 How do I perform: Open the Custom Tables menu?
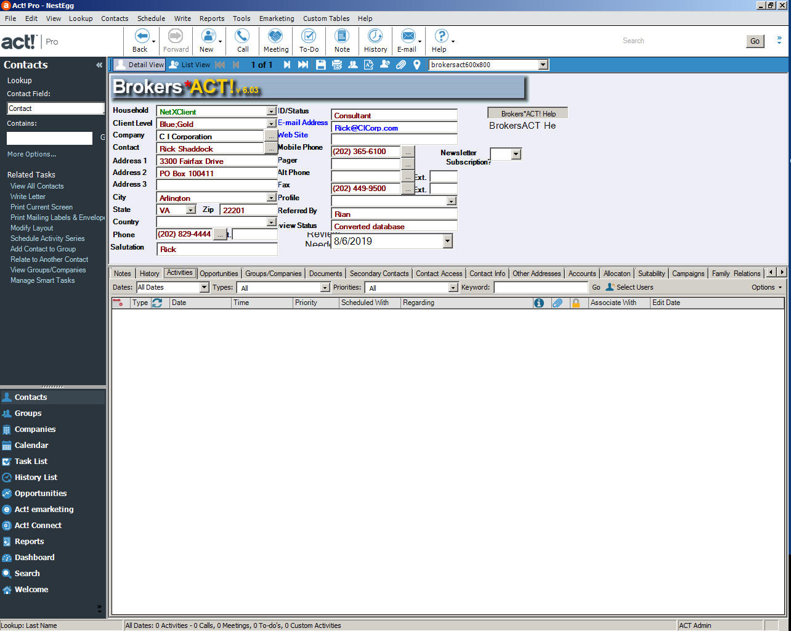pyautogui.click(x=326, y=18)
